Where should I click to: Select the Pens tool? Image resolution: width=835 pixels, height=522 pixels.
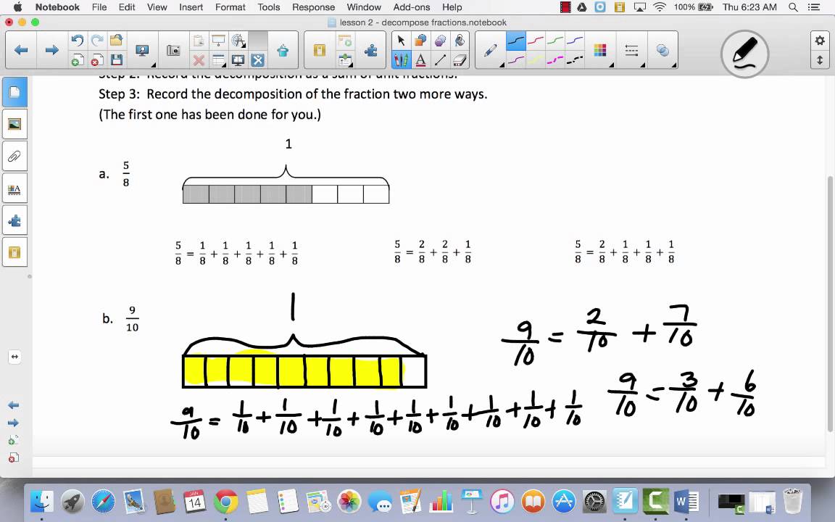(401, 59)
